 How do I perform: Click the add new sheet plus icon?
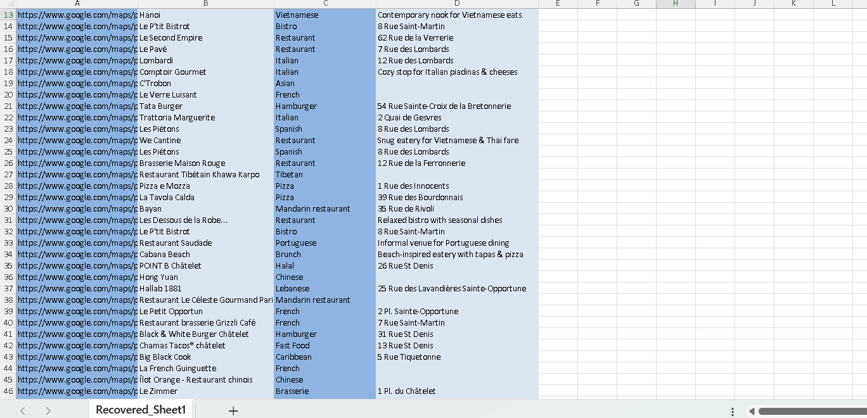click(233, 410)
